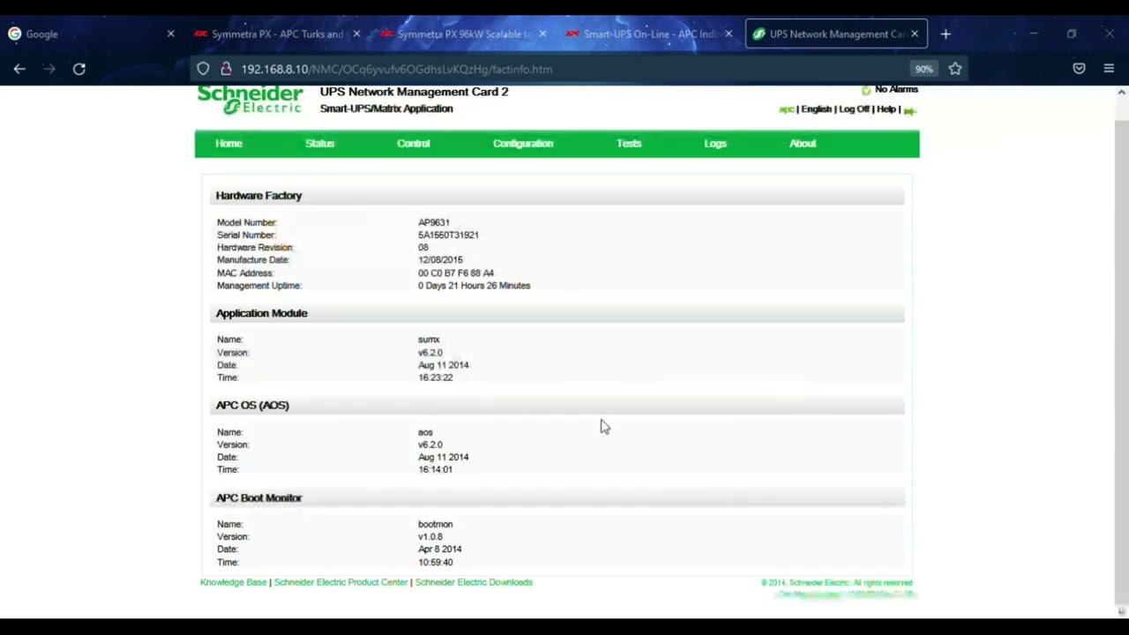Click application time 16:23:22

[435, 377]
